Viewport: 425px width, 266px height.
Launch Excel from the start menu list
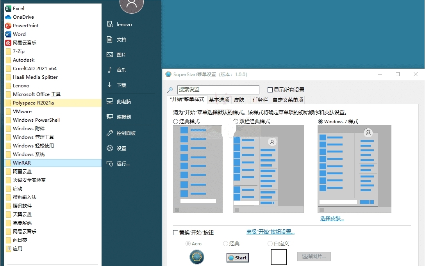click(x=18, y=8)
